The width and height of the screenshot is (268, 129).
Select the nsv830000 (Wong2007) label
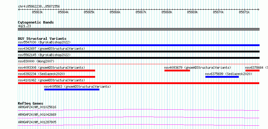pyautogui.click(x=36, y=61)
